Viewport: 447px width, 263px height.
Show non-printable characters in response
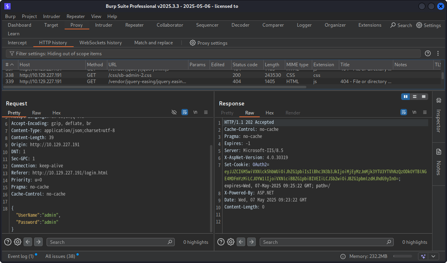coord(414,112)
